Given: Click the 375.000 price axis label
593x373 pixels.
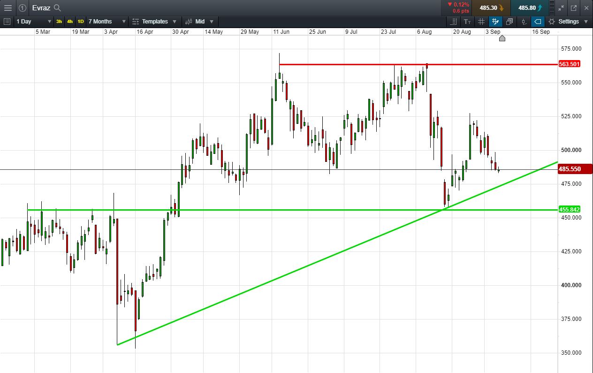Looking at the screenshot, I should (x=571, y=319).
